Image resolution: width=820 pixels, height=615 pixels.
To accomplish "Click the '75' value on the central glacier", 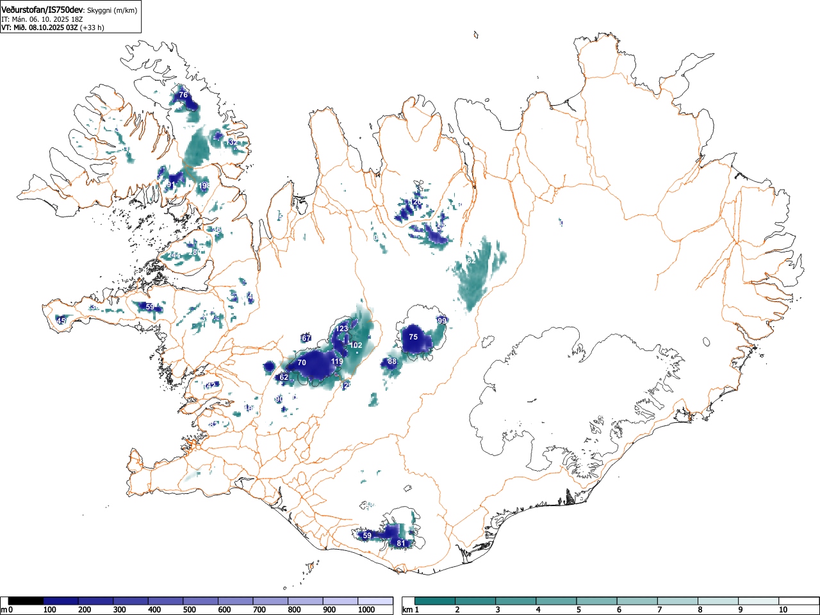I will tap(413, 337).
